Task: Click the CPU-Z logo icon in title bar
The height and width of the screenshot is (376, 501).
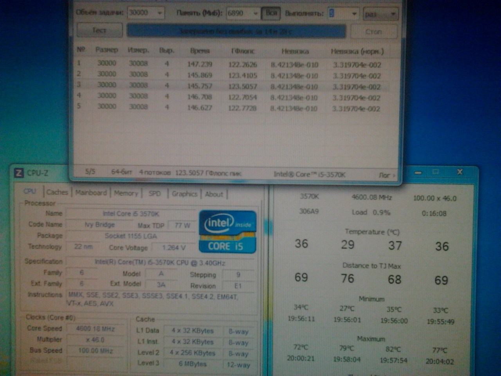Action: coord(18,173)
